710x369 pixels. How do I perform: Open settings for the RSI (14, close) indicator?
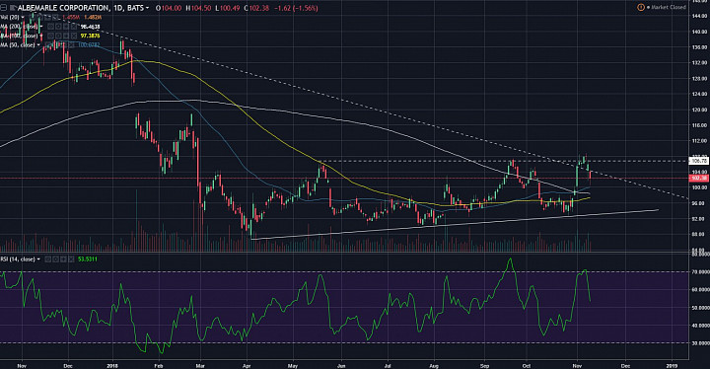point(55,259)
